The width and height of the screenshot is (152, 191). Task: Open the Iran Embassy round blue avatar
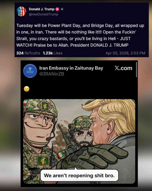click(x=30, y=71)
